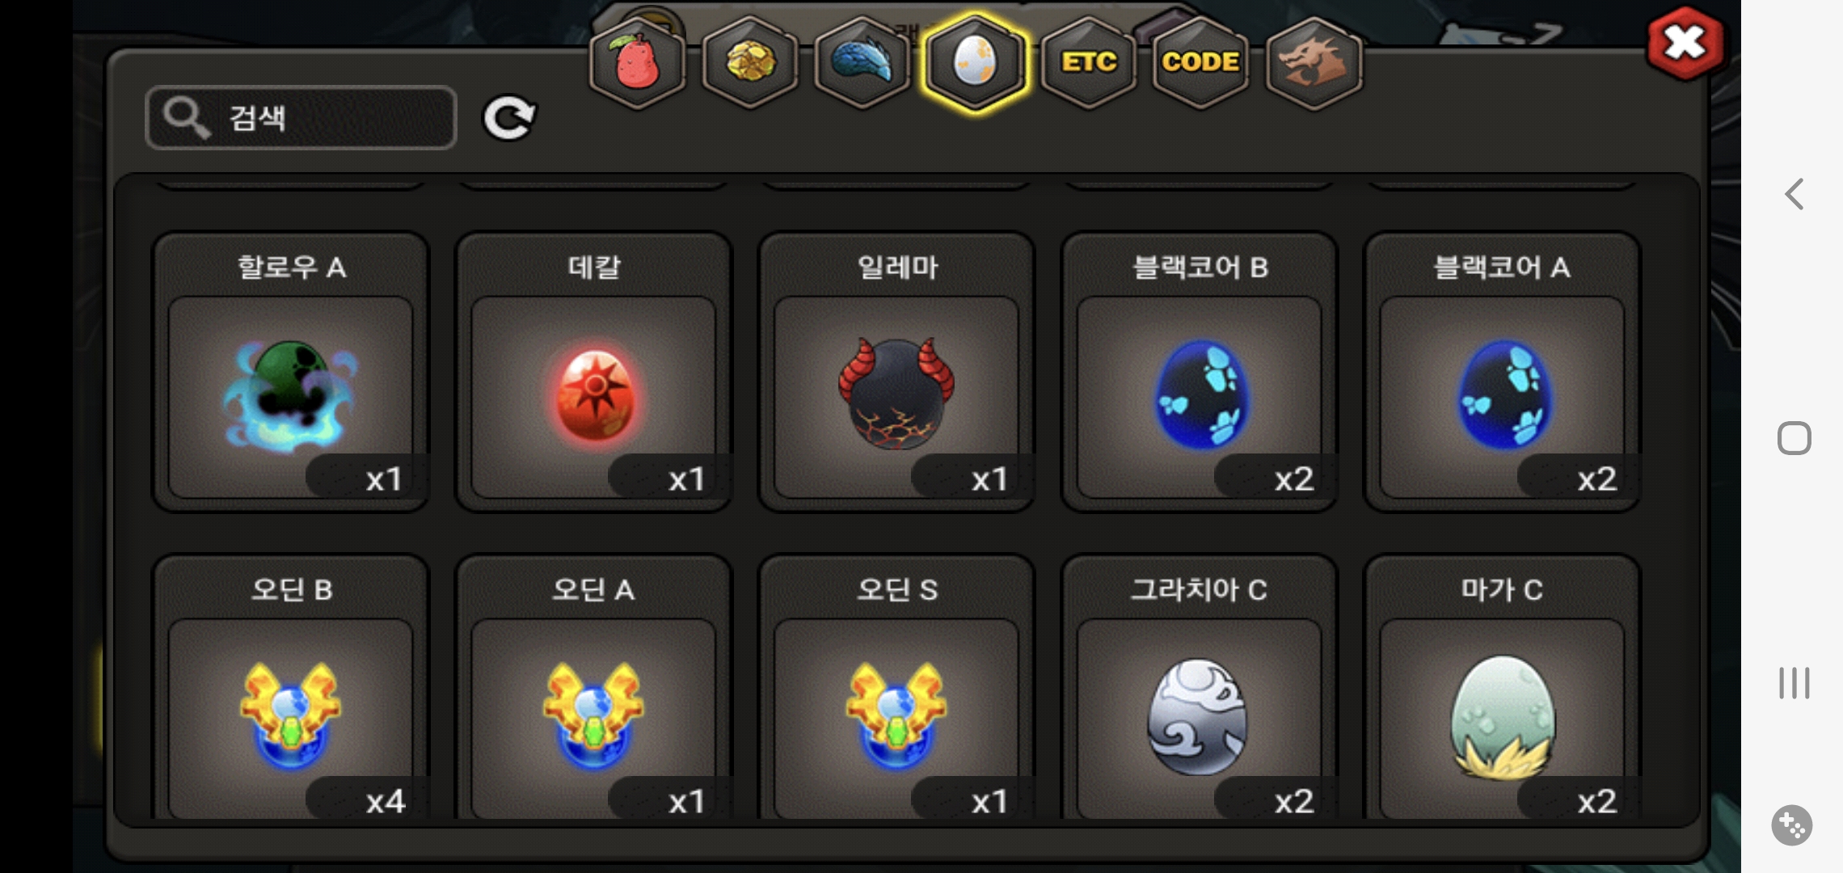Switch to the ETC tab

(1089, 62)
